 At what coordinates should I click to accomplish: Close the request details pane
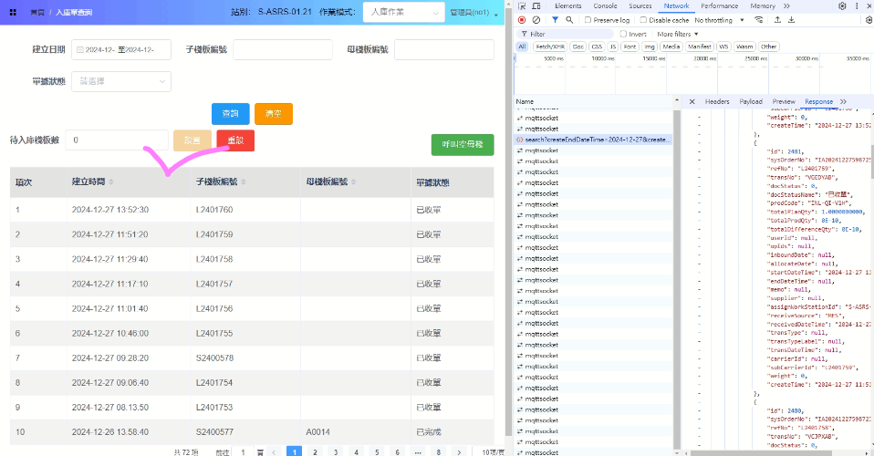pyautogui.click(x=692, y=101)
